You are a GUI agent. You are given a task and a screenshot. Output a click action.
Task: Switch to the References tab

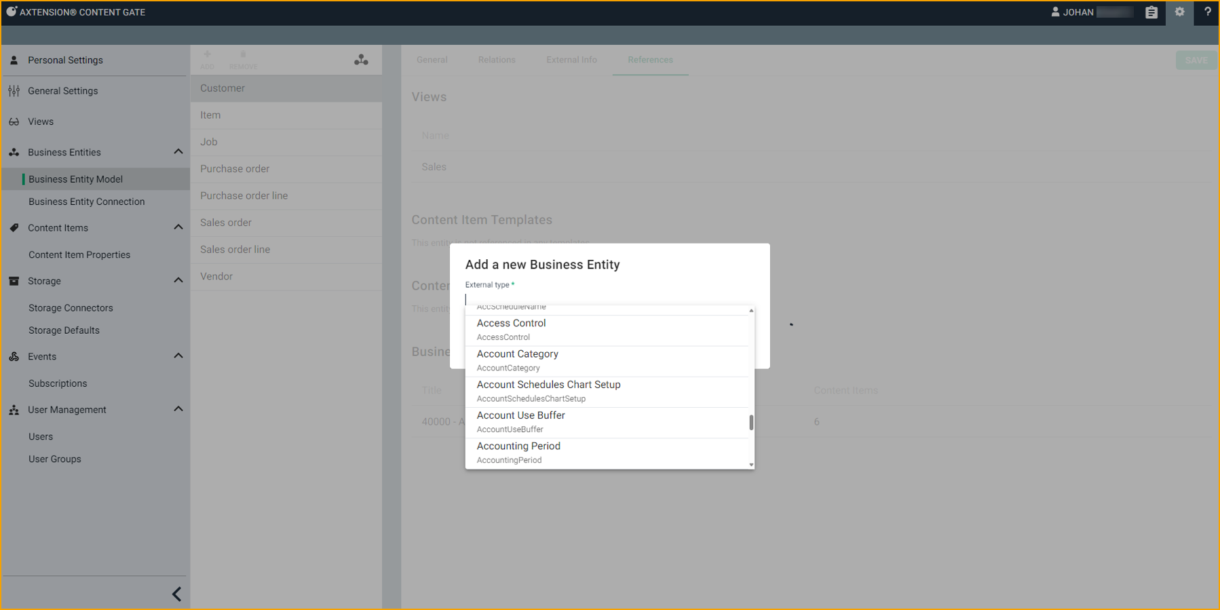click(x=651, y=60)
